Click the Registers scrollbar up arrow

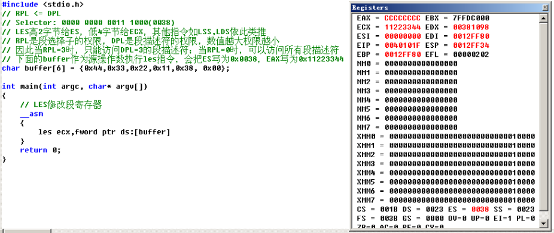543,19
